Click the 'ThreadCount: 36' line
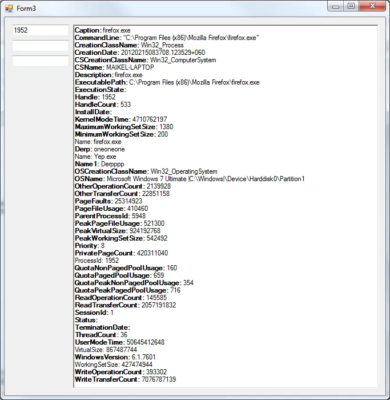390x400 pixels. click(101, 335)
